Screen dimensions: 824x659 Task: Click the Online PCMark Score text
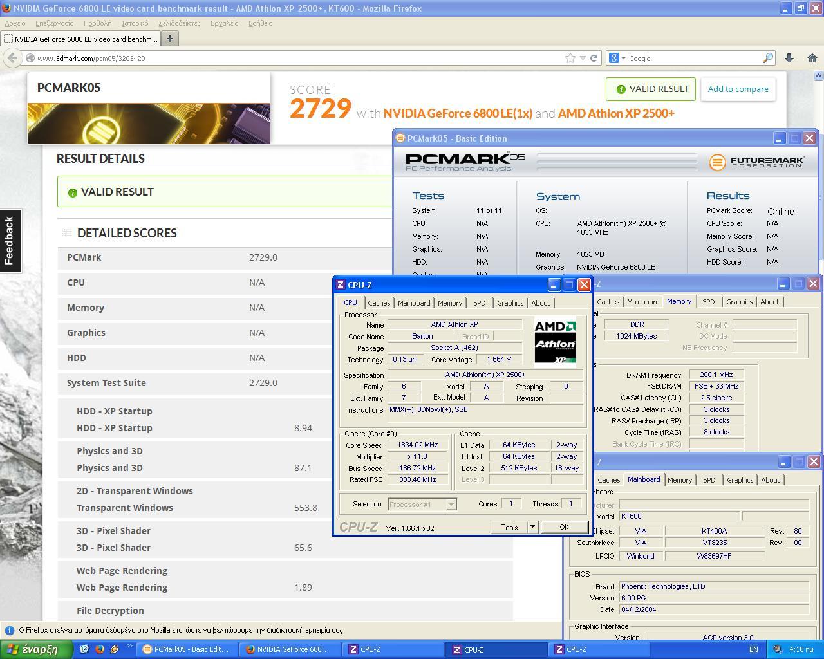click(780, 212)
